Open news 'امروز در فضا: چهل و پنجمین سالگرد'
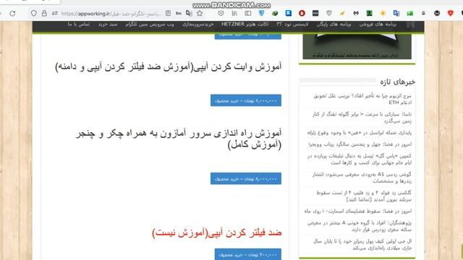The image size is (463, 260). [360, 144]
